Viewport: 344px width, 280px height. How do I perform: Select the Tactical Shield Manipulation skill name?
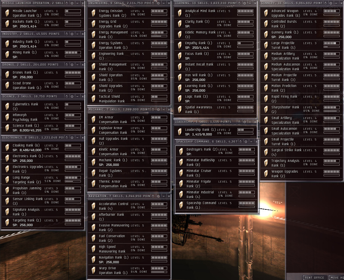(x=112, y=99)
